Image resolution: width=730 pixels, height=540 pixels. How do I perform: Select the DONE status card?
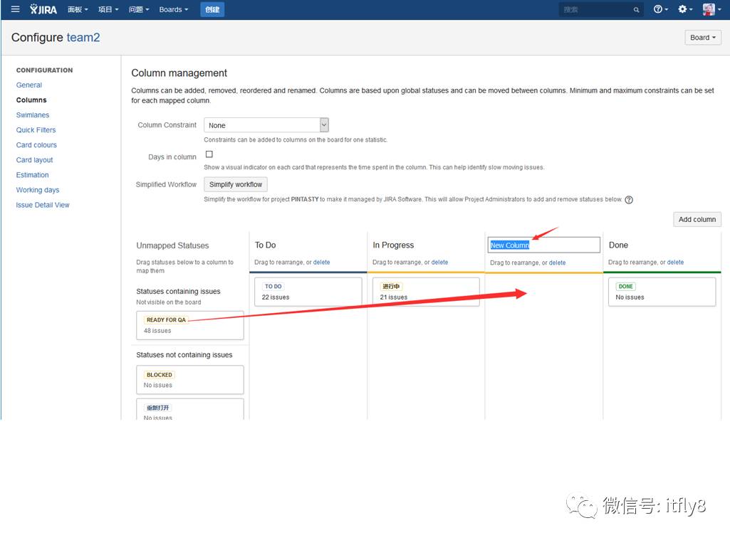(662, 292)
